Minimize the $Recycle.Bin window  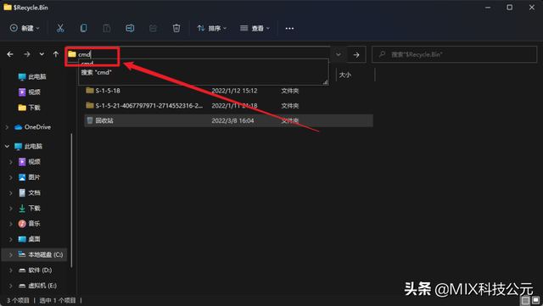pos(488,8)
